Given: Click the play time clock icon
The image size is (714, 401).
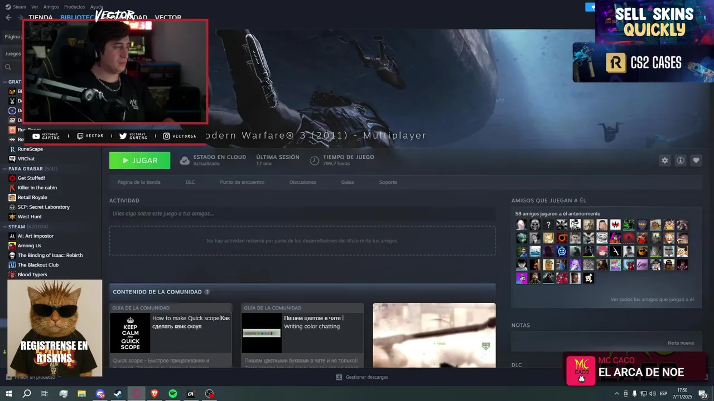Looking at the screenshot, I should [x=315, y=161].
